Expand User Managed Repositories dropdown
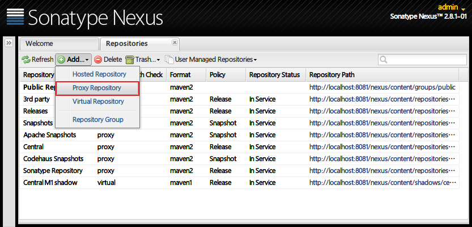 pyautogui.click(x=256, y=60)
